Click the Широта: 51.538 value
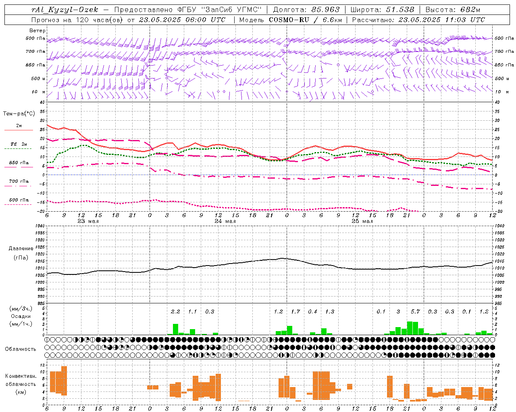This screenshot has height=412, width=516. point(382,10)
